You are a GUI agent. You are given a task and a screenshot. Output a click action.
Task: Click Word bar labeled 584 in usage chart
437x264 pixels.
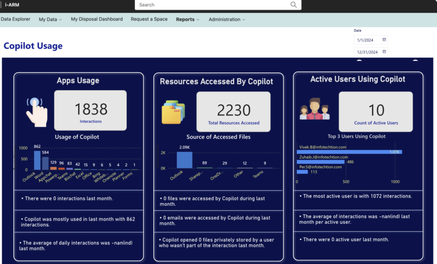coord(45,163)
